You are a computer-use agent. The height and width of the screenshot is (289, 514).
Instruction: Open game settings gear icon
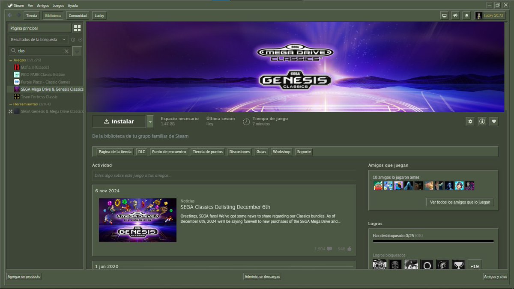pos(470,122)
